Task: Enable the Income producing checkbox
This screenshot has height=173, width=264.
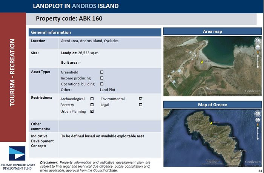Action: point(102,78)
